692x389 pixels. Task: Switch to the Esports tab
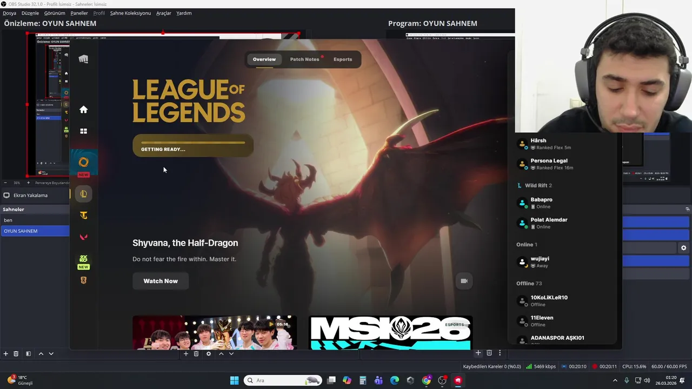343,59
